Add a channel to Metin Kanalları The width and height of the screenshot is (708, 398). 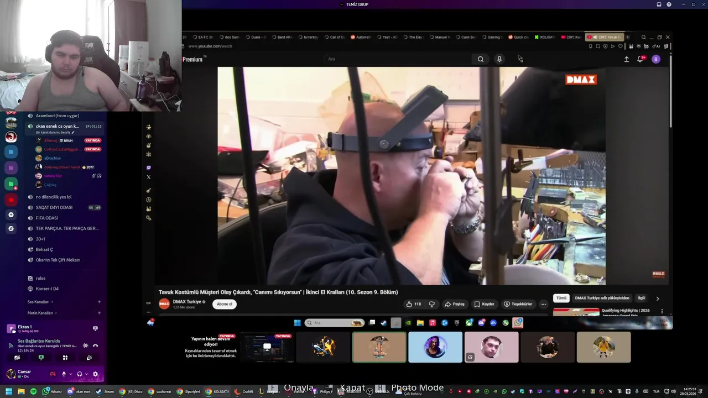[x=99, y=313]
